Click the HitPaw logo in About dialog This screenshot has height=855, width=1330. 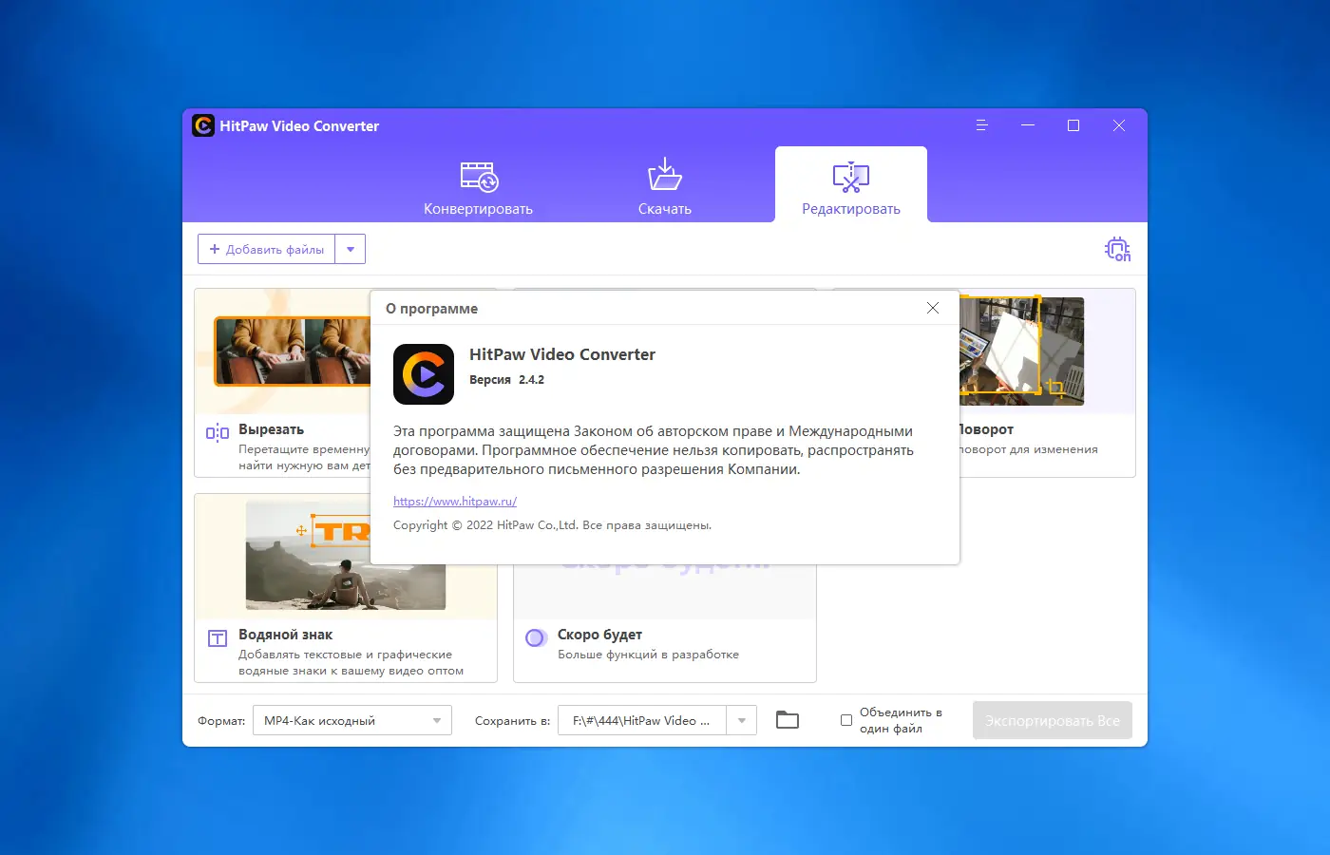click(424, 374)
